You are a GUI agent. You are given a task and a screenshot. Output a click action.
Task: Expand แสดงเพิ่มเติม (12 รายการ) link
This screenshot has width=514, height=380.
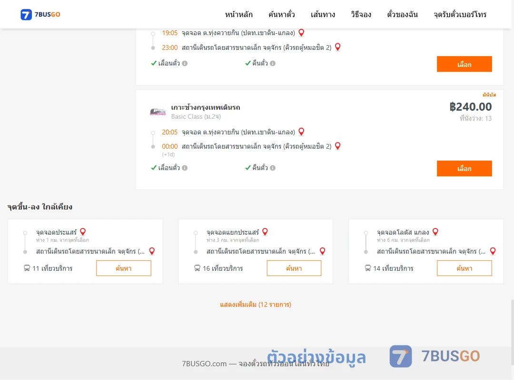click(256, 304)
